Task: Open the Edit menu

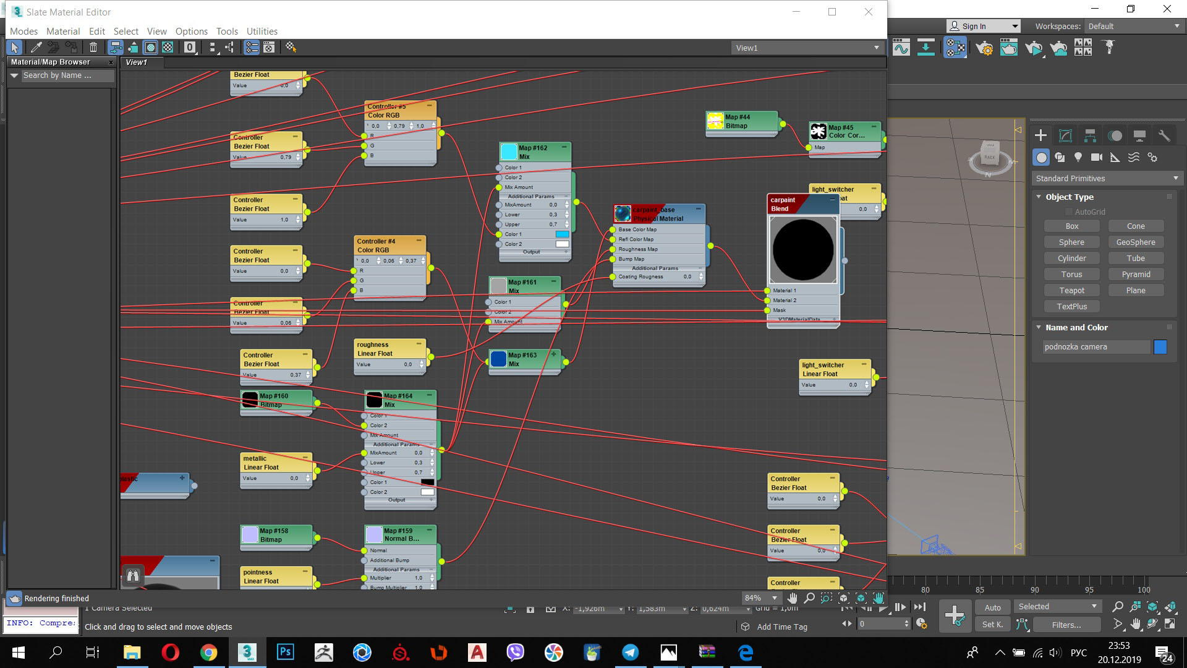Action: (x=97, y=31)
